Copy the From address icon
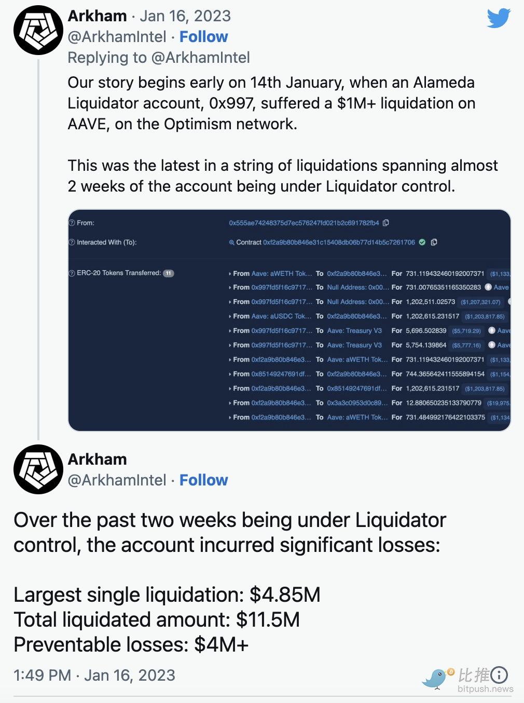The image size is (524, 703). 385,223
